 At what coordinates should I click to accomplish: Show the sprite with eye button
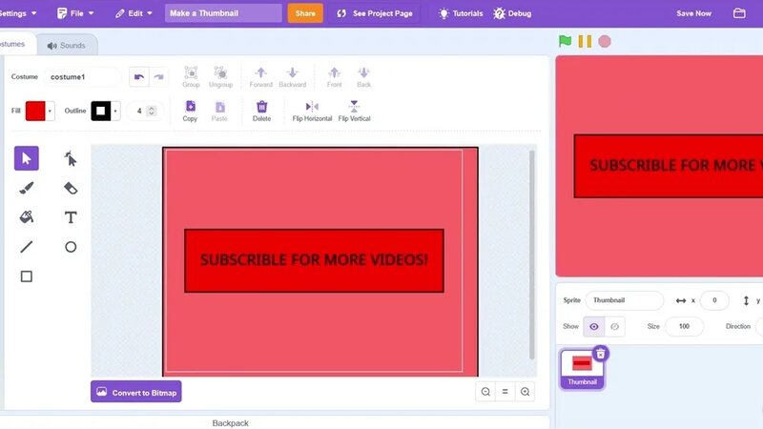click(594, 326)
